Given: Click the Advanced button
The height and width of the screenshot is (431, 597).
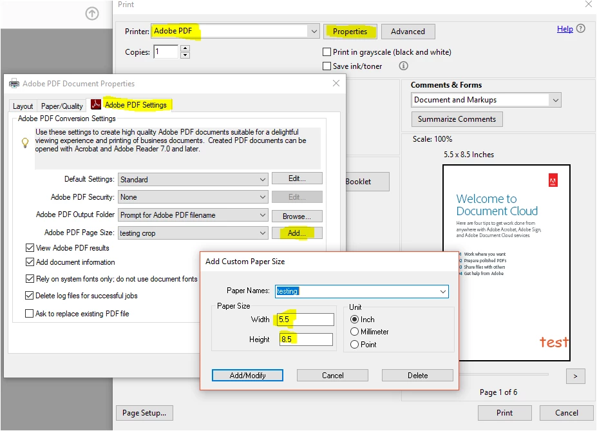Looking at the screenshot, I should [x=408, y=31].
